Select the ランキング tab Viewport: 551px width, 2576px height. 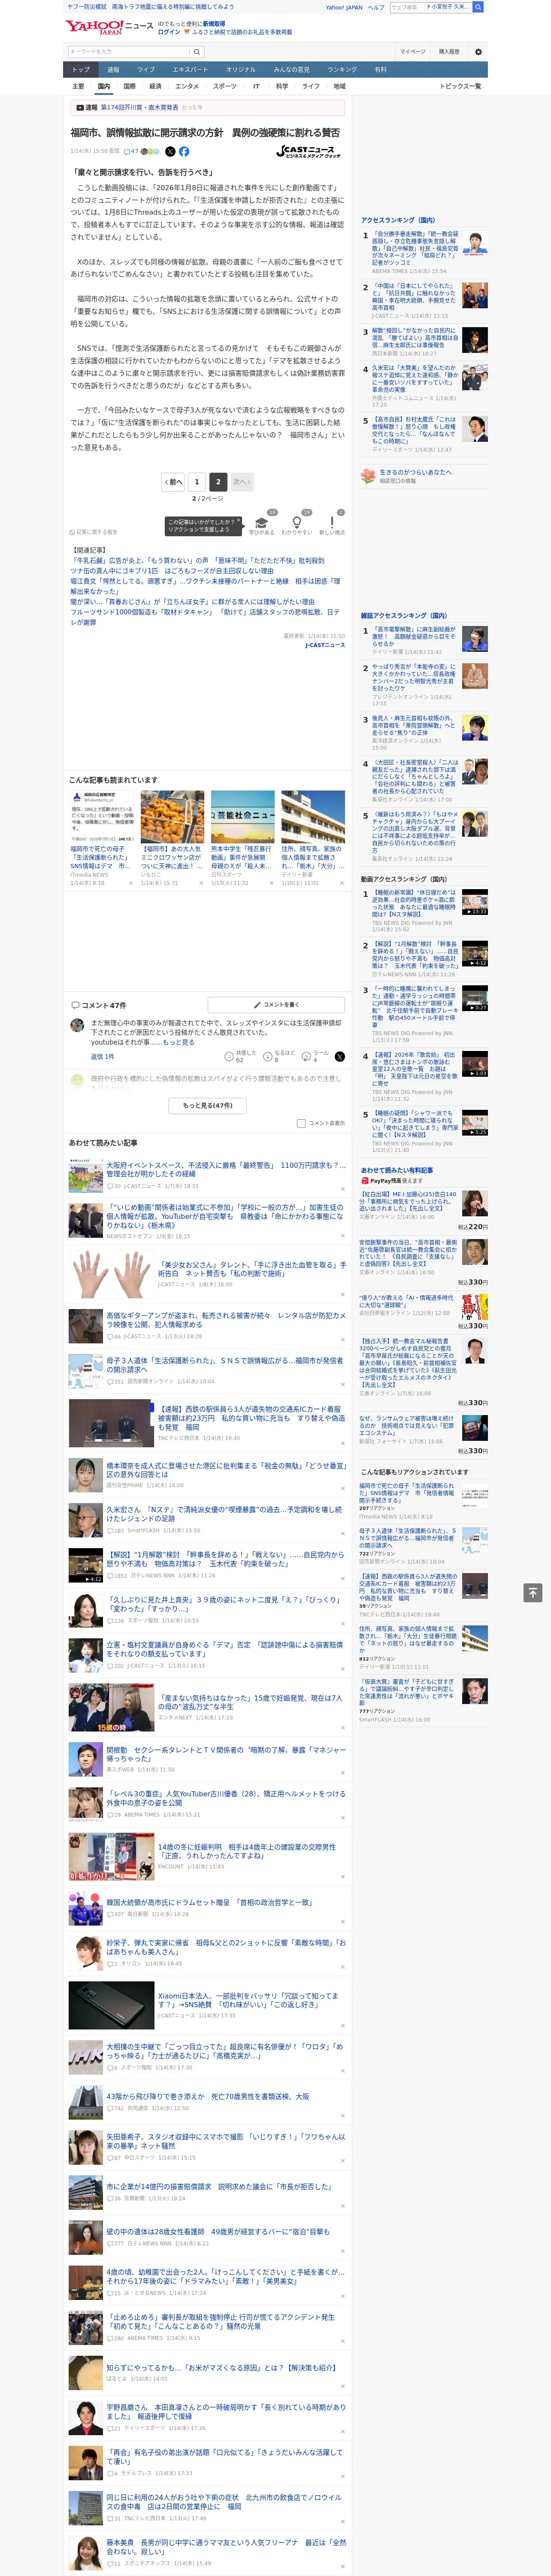(342, 70)
